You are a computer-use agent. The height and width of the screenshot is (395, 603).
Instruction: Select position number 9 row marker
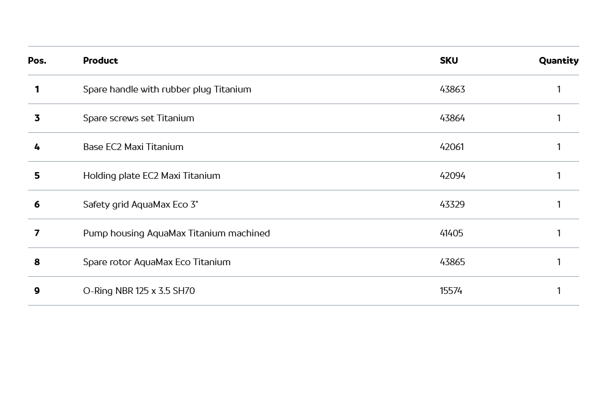[x=37, y=291]
